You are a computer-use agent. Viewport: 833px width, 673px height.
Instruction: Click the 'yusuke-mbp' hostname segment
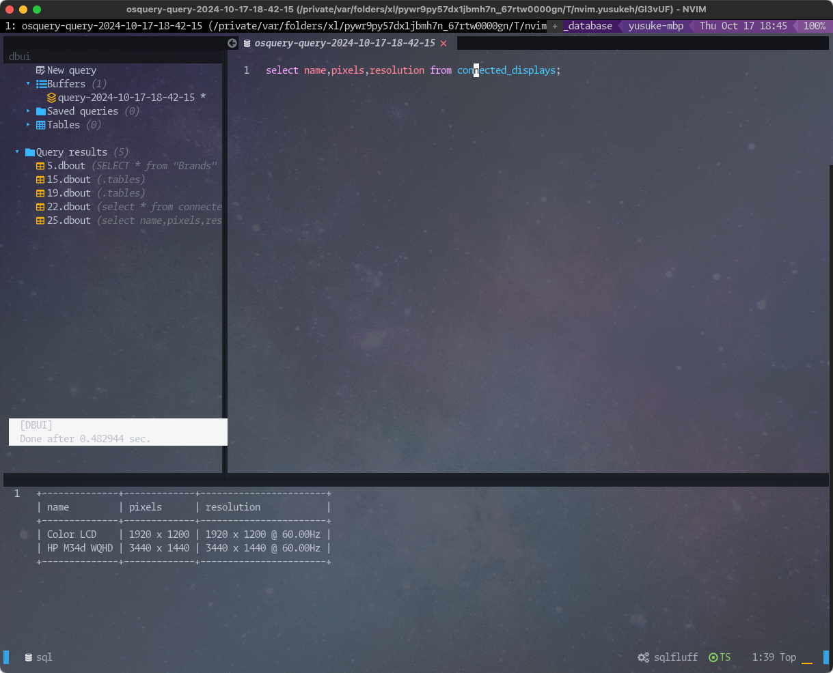tap(656, 26)
